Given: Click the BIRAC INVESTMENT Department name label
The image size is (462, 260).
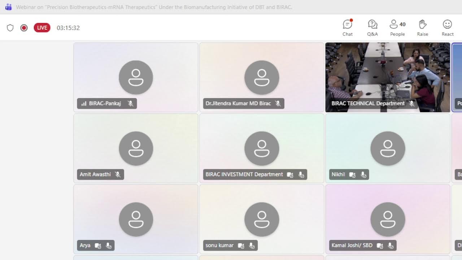Looking at the screenshot, I should (244, 174).
